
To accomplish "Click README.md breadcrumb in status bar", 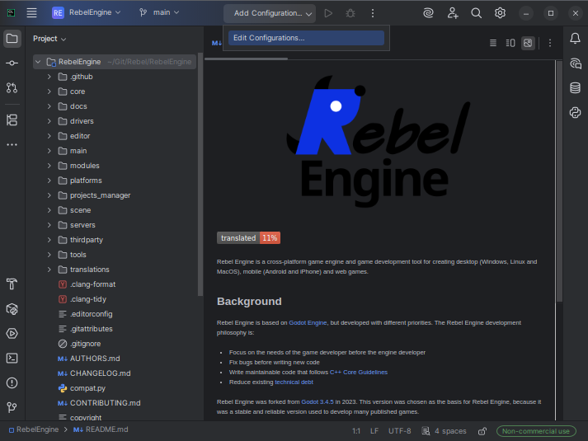I will pos(101,429).
